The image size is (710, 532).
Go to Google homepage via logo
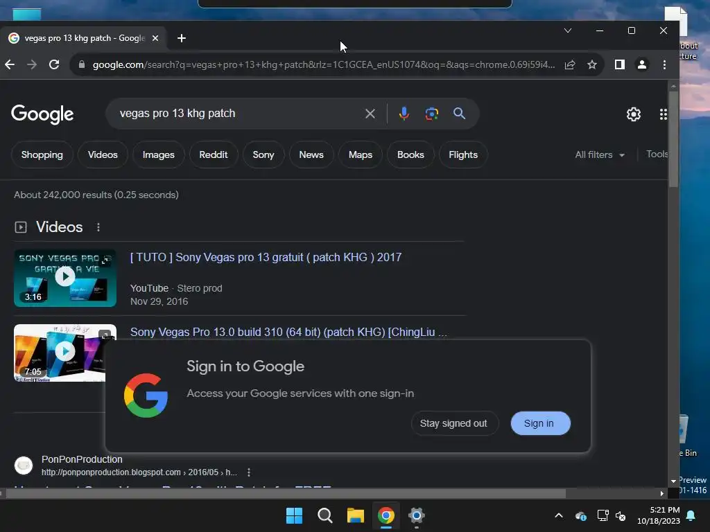[x=42, y=114]
